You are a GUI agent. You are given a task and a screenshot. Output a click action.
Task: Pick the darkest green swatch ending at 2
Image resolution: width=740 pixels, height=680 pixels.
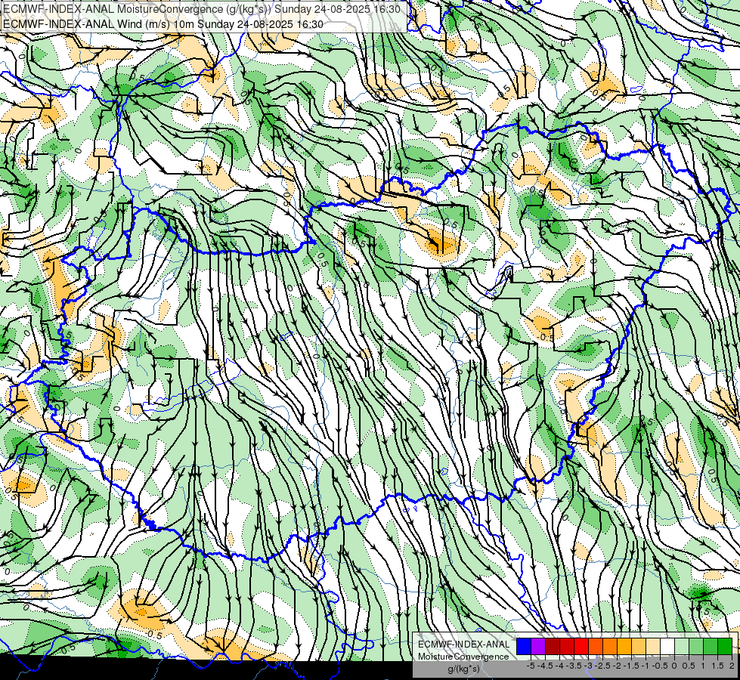(725, 647)
